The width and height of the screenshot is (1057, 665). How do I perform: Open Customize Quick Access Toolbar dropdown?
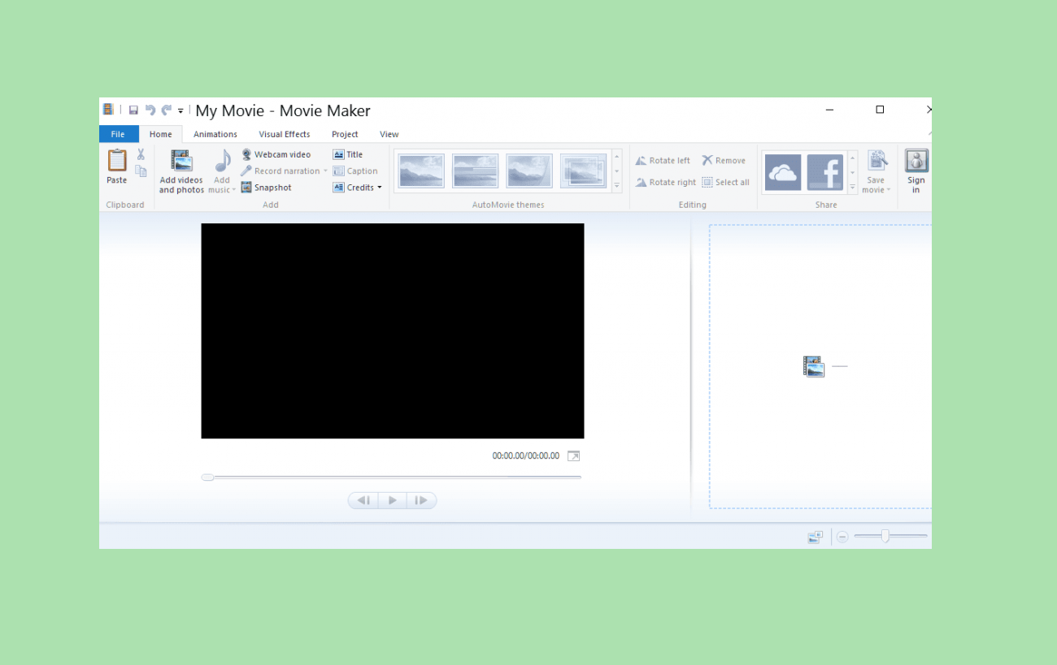coord(181,111)
